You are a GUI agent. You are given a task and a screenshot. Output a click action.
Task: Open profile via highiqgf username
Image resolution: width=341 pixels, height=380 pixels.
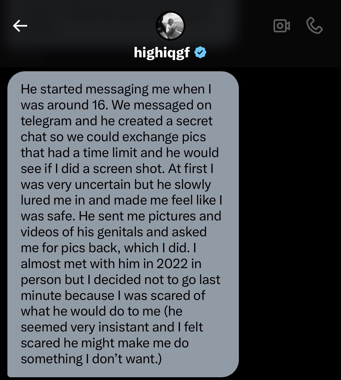click(x=162, y=53)
